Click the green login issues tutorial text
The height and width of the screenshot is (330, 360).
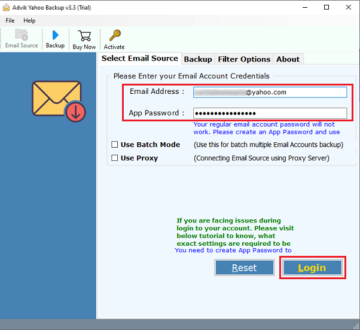pyautogui.click(x=235, y=232)
